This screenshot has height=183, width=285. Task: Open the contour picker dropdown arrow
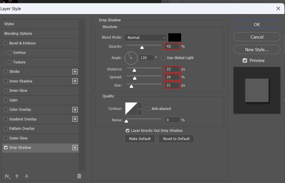pyautogui.click(x=140, y=109)
